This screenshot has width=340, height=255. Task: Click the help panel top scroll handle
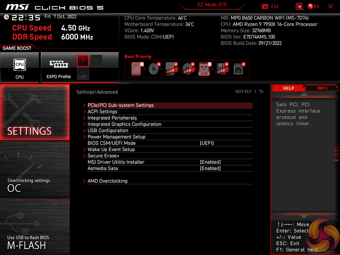click(x=304, y=94)
